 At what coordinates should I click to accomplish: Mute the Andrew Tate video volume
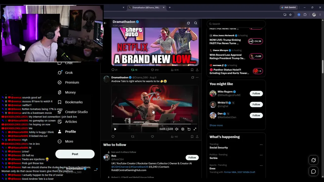177,129
